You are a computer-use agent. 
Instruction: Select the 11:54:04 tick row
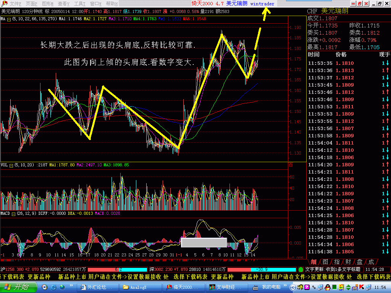[x=349, y=143]
